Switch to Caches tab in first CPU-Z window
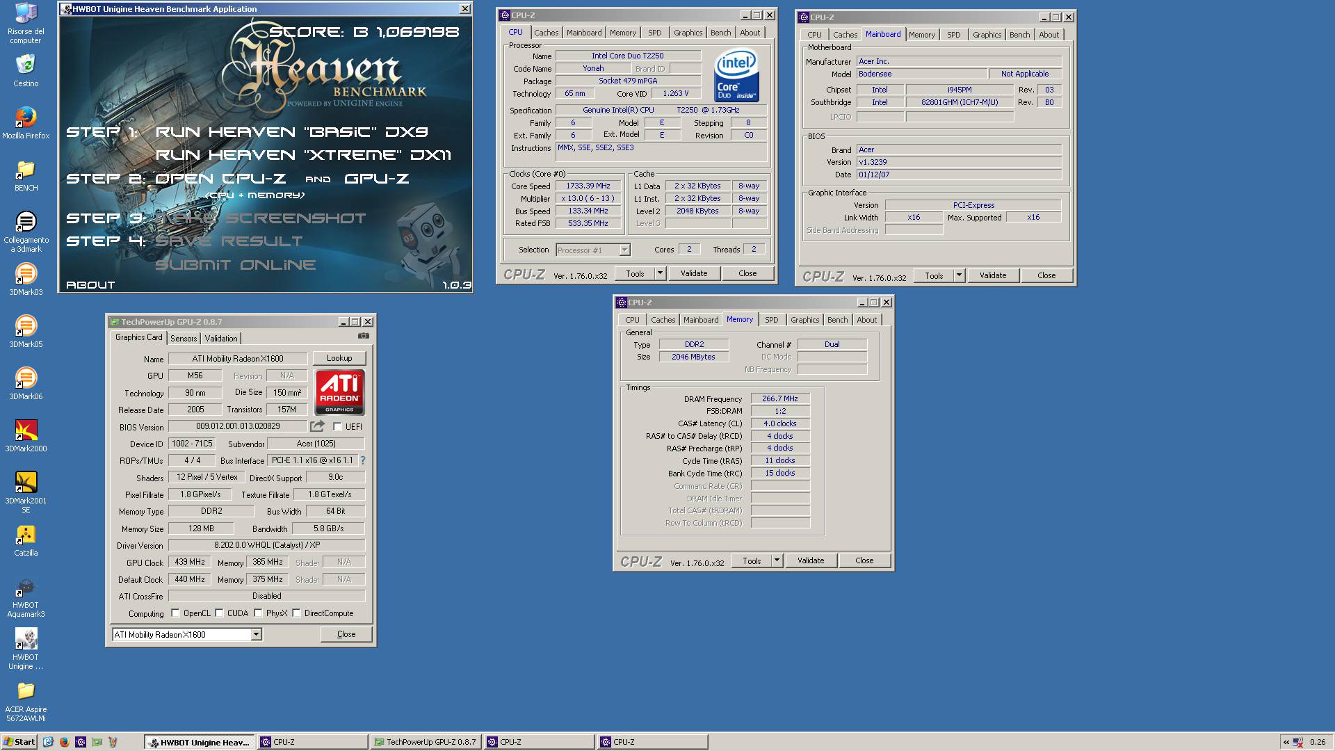1335x751 pixels. pyautogui.click(x=546, y=33)
